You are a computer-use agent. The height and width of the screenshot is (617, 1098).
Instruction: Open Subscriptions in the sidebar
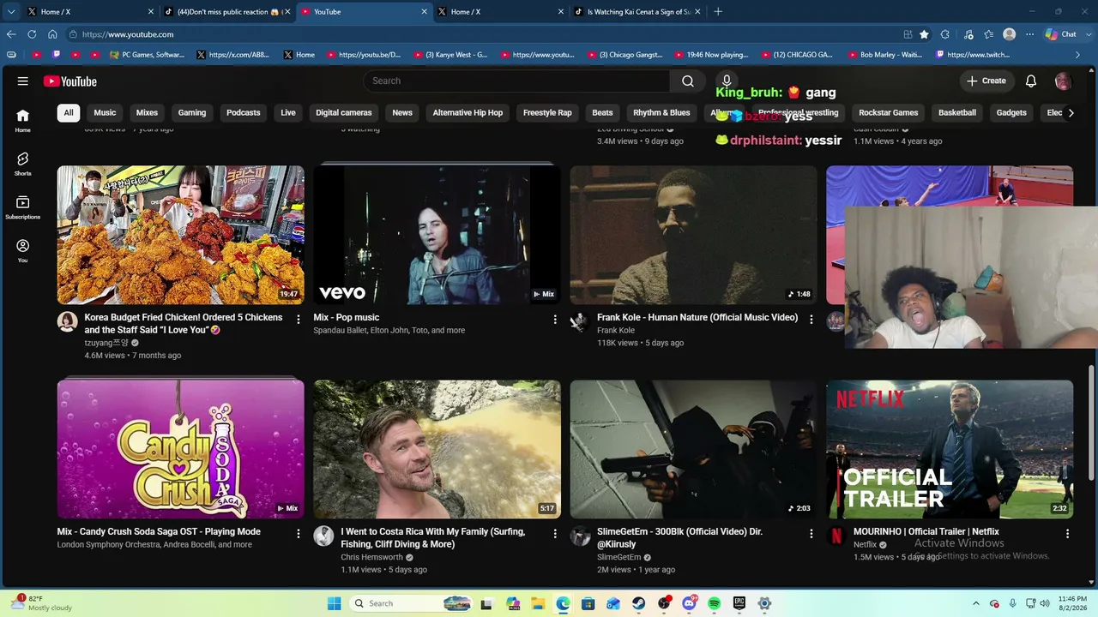point(23,207)
